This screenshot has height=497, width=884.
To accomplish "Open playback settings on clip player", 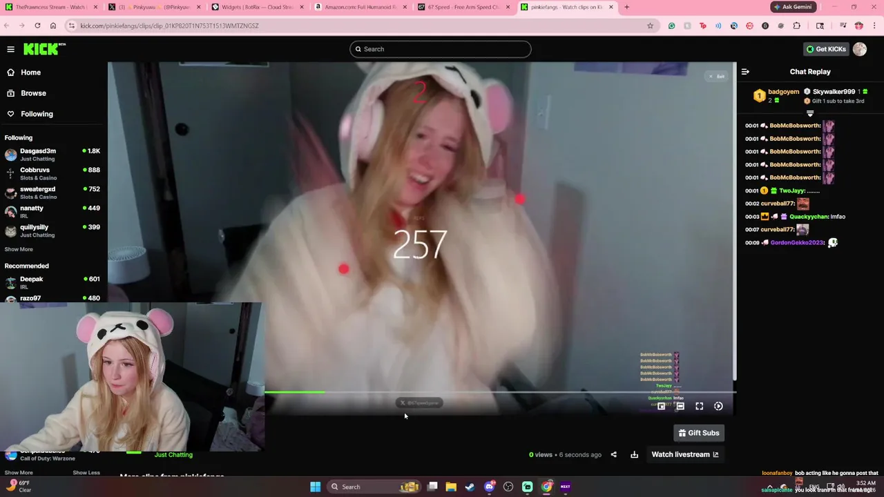I will (x=718, y=407).
